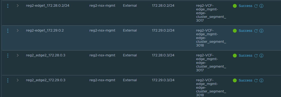Show info for reg2_edge2_172.28.0.3 status
The image size is (281, 97).
coord(261,56)
